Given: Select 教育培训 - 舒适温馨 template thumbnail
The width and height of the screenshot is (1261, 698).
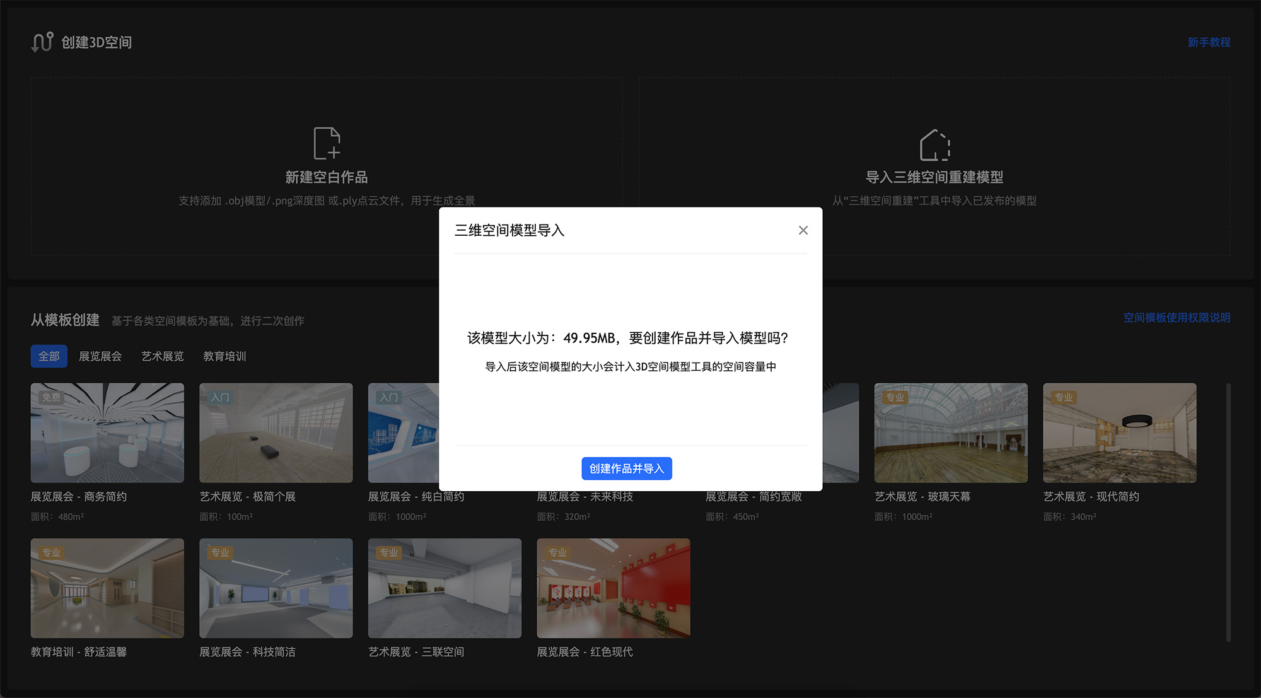Looking at the screenshot, I should (x=107, y=588).
